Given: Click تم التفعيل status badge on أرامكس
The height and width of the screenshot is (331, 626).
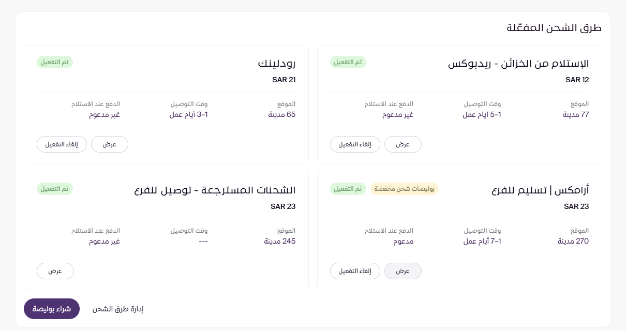Looking at the screenshot, I should pos(348,189).
